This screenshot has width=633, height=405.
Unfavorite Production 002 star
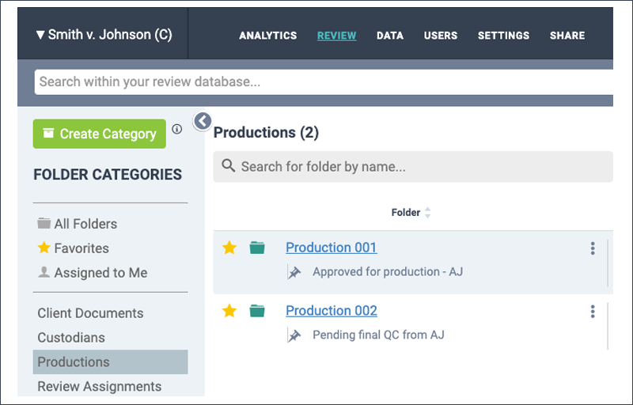click(x=229, y=311)
